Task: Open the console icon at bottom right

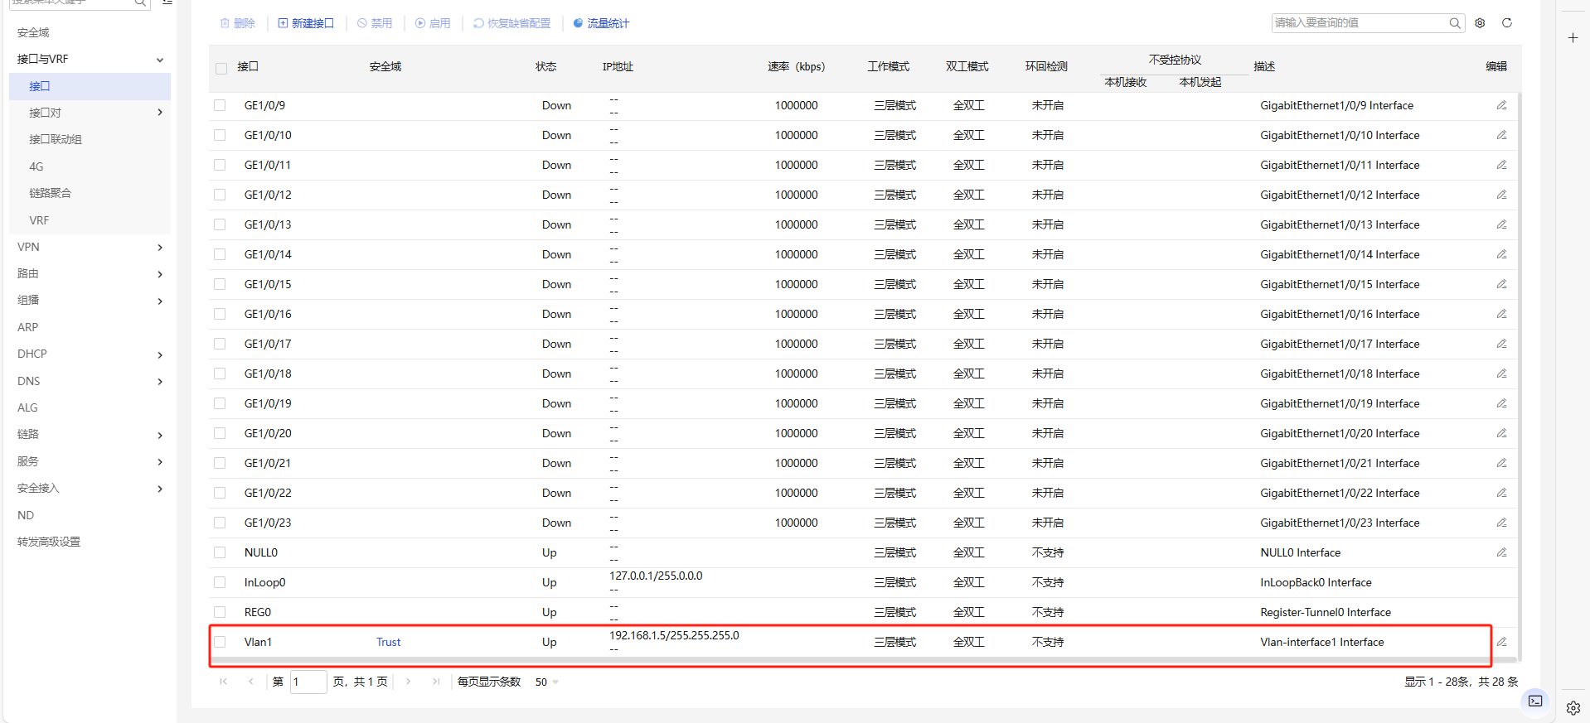Action: coord(1535,701)
